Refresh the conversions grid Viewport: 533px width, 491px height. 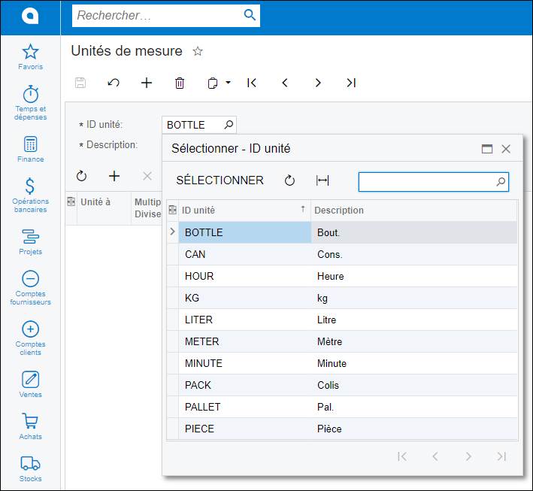[x=81, y=176]
